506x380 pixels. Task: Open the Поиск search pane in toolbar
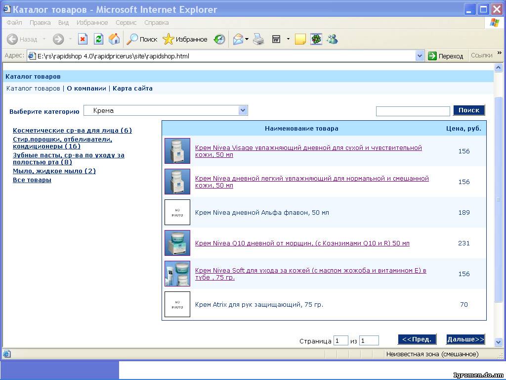pyautogui.click(x=142, y=40)
